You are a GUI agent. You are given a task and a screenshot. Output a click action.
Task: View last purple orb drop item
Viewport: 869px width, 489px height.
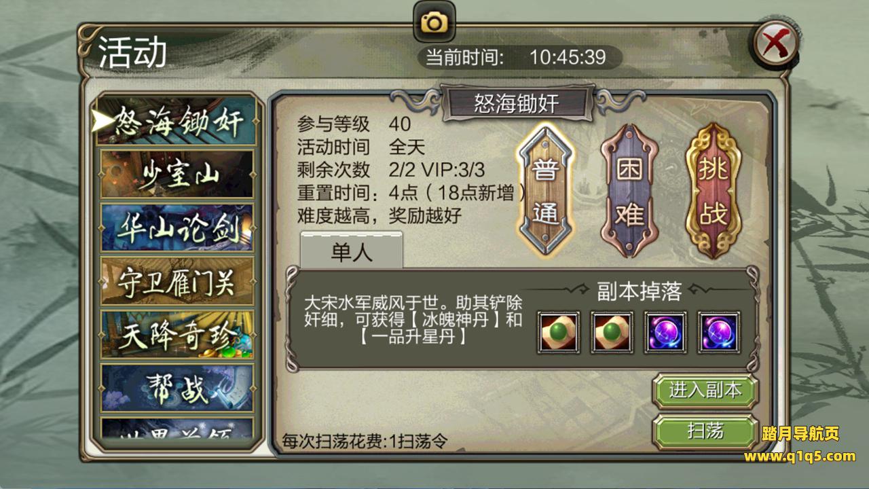coord(720,332)
